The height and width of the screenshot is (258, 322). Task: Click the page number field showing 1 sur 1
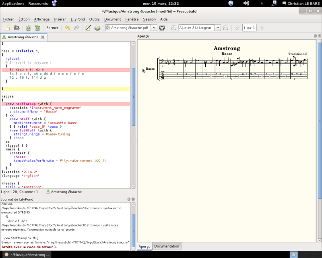click(x=249, y=28)
